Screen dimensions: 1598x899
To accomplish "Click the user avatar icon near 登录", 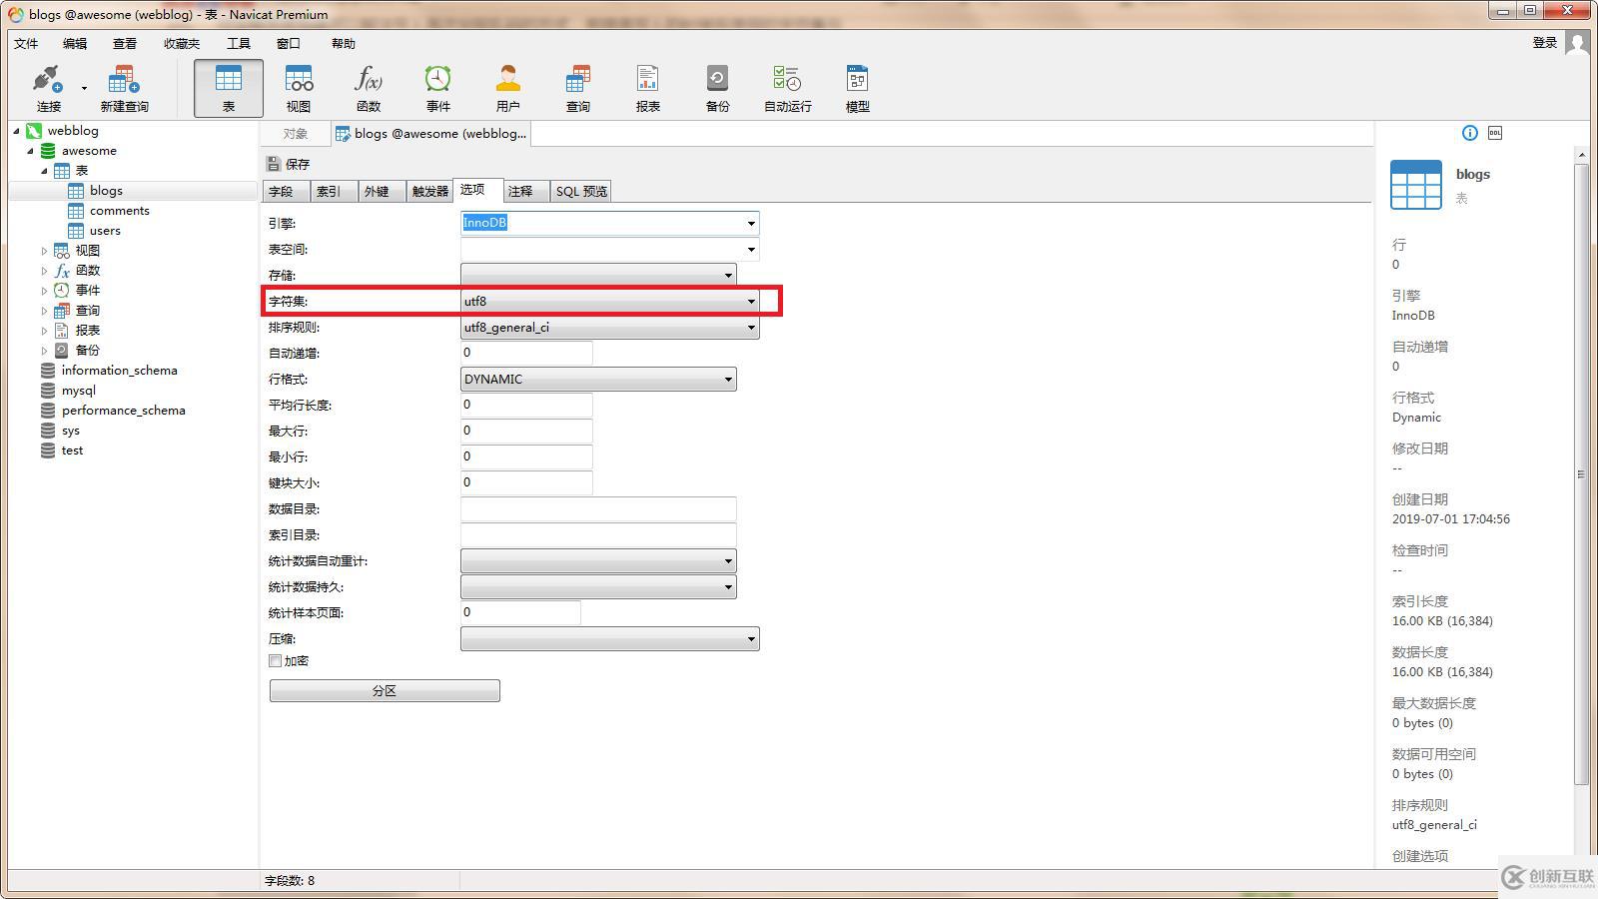I will click(1577, 43).
